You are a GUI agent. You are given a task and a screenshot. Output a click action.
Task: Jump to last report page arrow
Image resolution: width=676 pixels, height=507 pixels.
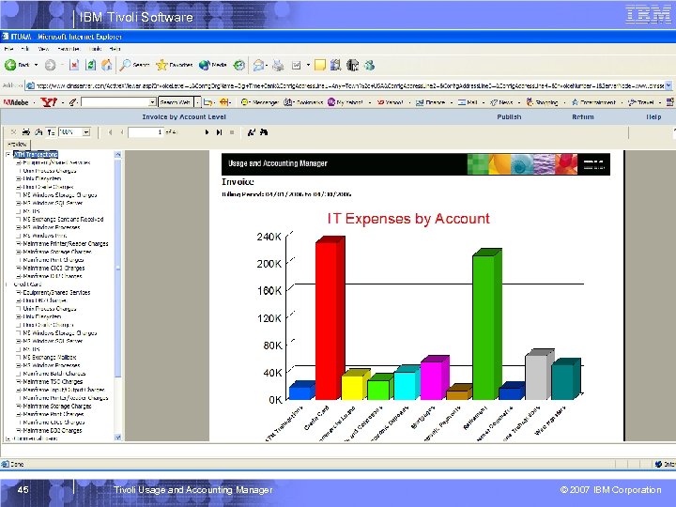(x=219, y=132)
